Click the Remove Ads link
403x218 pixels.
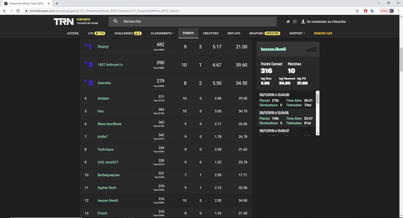tap(323, 33)
